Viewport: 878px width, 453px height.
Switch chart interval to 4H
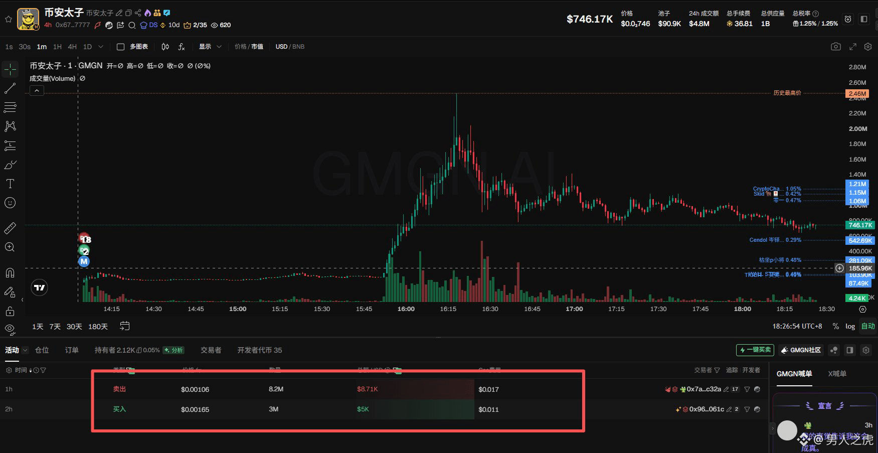click(x=72, y=47)
